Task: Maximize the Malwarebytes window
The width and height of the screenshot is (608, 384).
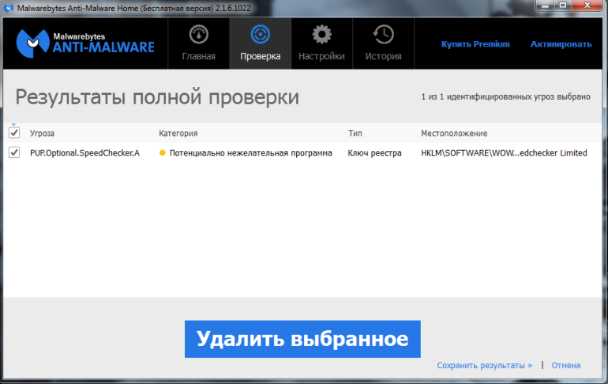Action: click(x=563, y=6)
